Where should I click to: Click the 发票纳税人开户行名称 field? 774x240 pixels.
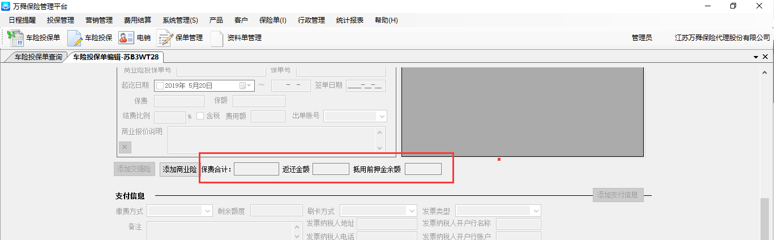tap(518, 224)
